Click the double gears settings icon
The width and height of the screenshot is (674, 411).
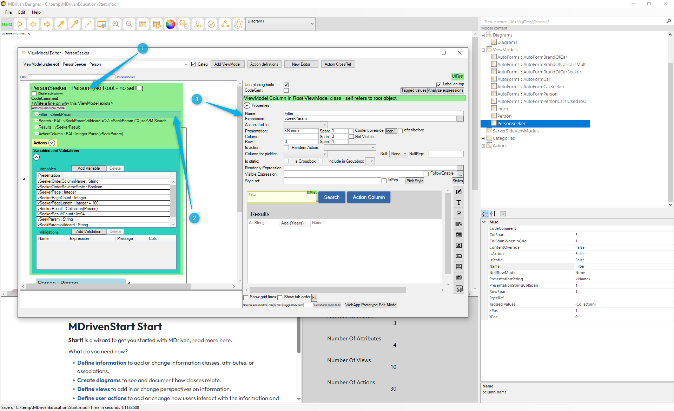[184, 24]
